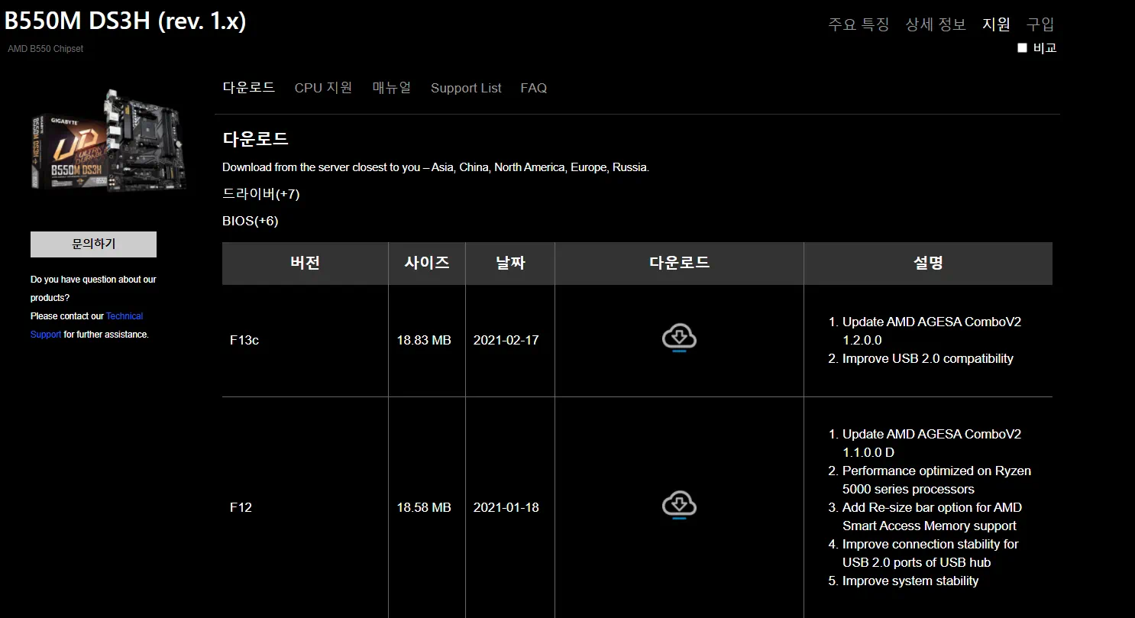Click the 날짜 column header

point(510,264)
